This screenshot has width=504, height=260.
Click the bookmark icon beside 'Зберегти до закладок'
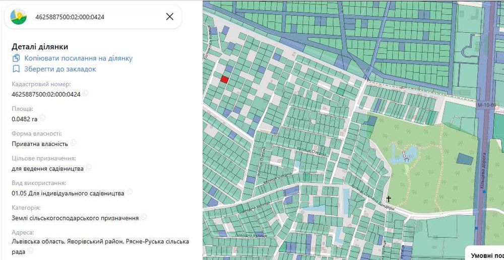point(16,69)
